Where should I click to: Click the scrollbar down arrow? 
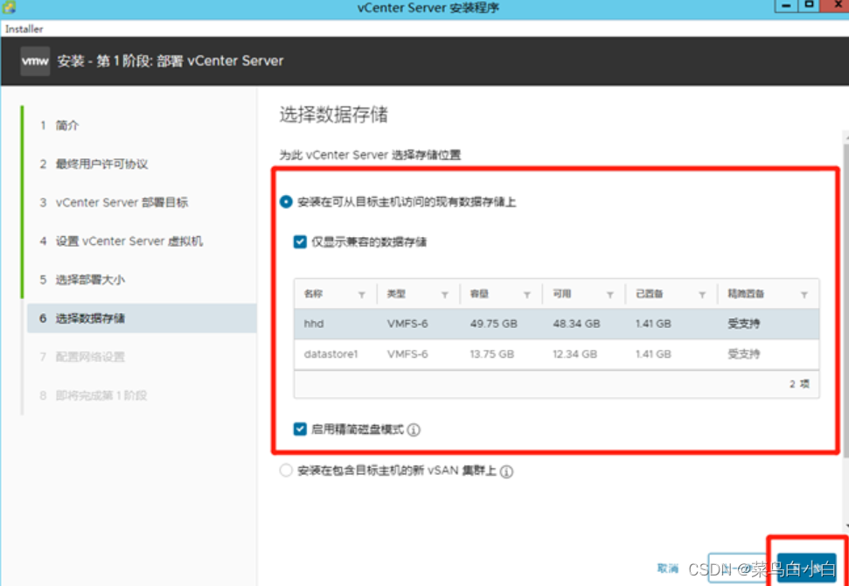tap(846, 526)
